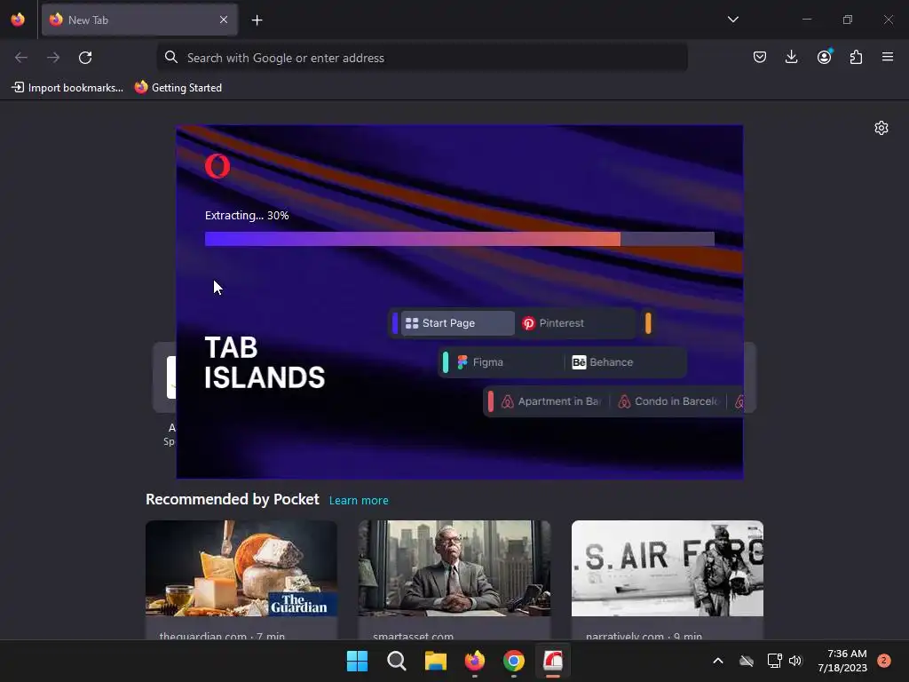Image resolution: width=909 pixels, height=682 pixels.
Task: Open the smartasset.com article thumbnail
Action: tap(454, 568)
